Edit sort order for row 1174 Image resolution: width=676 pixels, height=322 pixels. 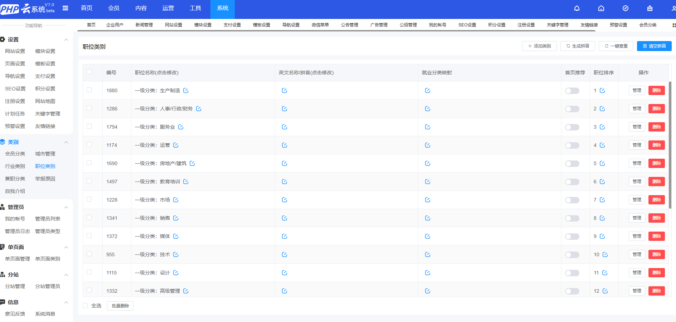(x=602, y=145)
